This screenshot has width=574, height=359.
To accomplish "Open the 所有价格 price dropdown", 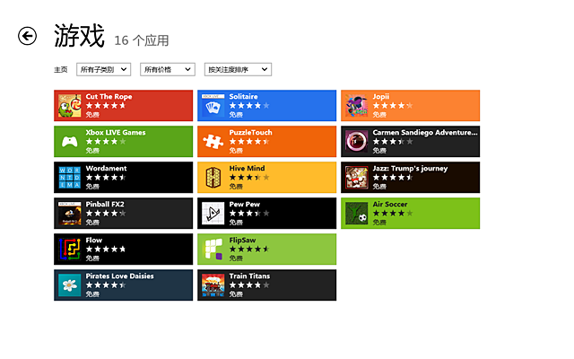I will (168, 69).
